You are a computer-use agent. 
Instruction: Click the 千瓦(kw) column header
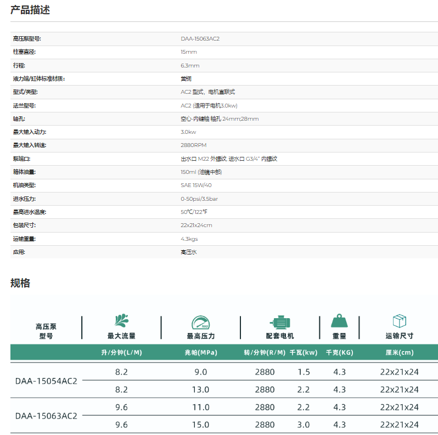coord(304,353)
